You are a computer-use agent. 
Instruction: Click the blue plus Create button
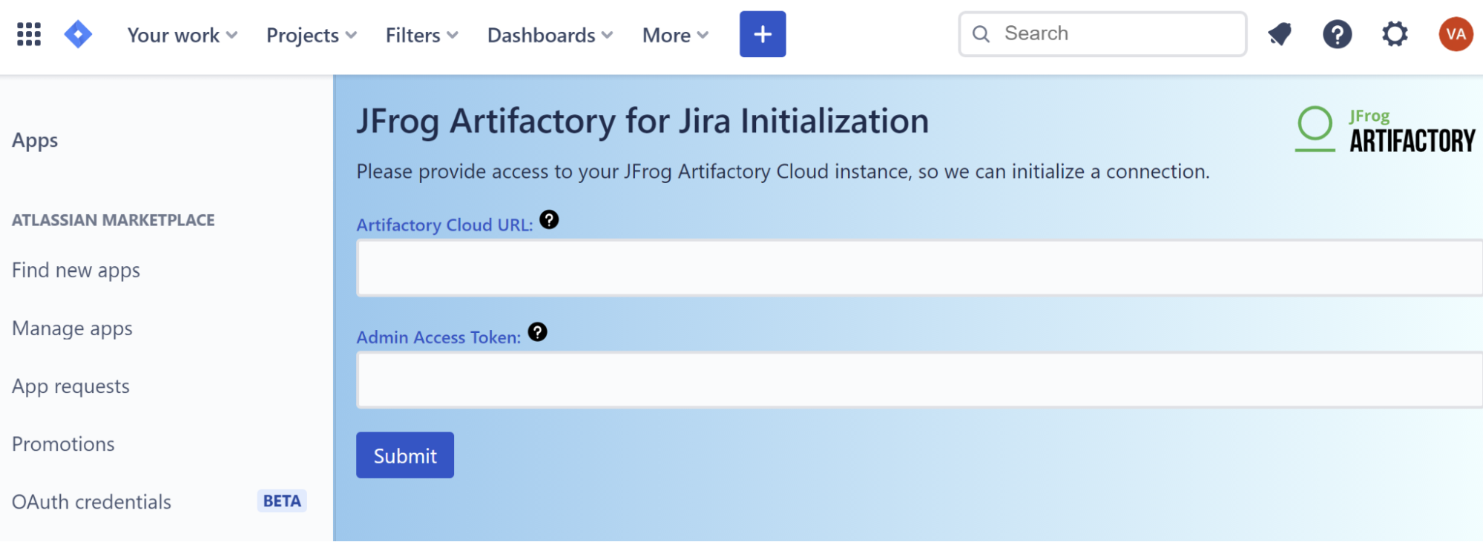[x=762, y=34]
